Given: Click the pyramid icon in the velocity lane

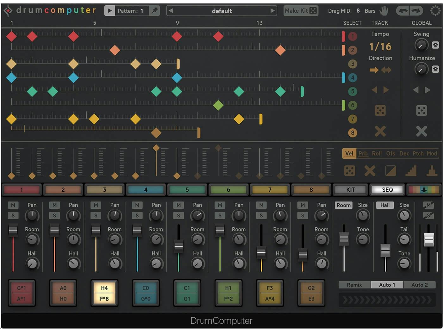Looking at the screenshot, I should click(432, 170).
